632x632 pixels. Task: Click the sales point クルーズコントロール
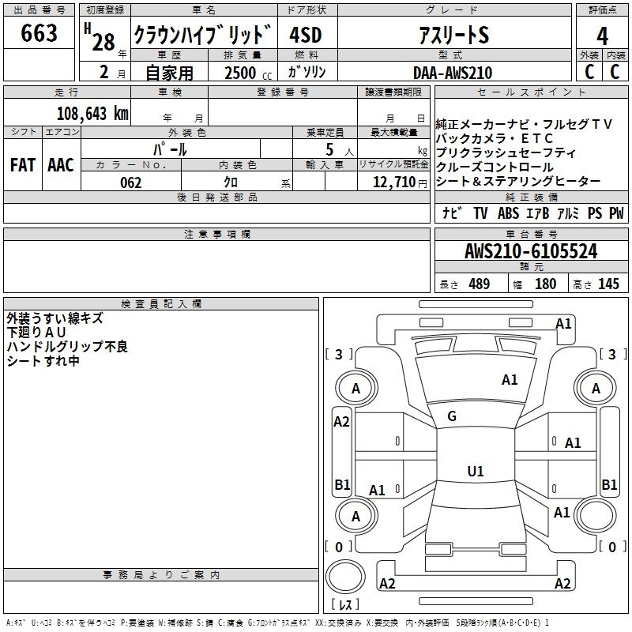pyautogui.click(x=495, y=167)
